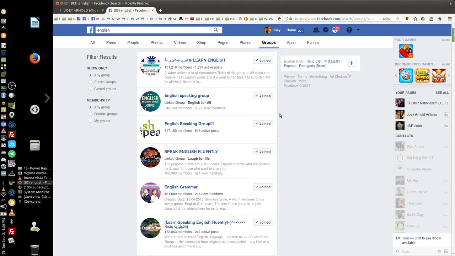Click the Firefox Home icon
This screenshot has width=455, height=256.
440,19
